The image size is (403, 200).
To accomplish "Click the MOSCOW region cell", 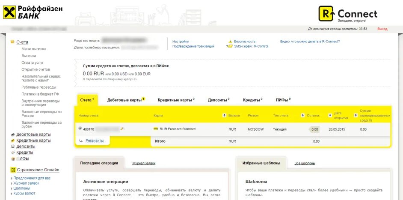I will [256, 129].
